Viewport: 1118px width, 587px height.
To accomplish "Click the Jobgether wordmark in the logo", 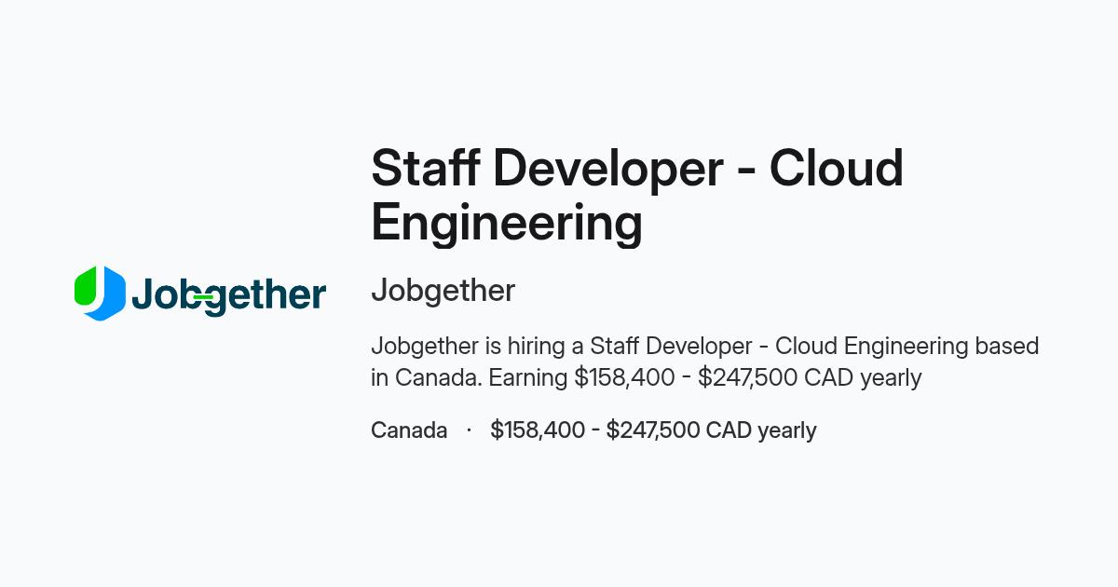I will tap(229, 296).
